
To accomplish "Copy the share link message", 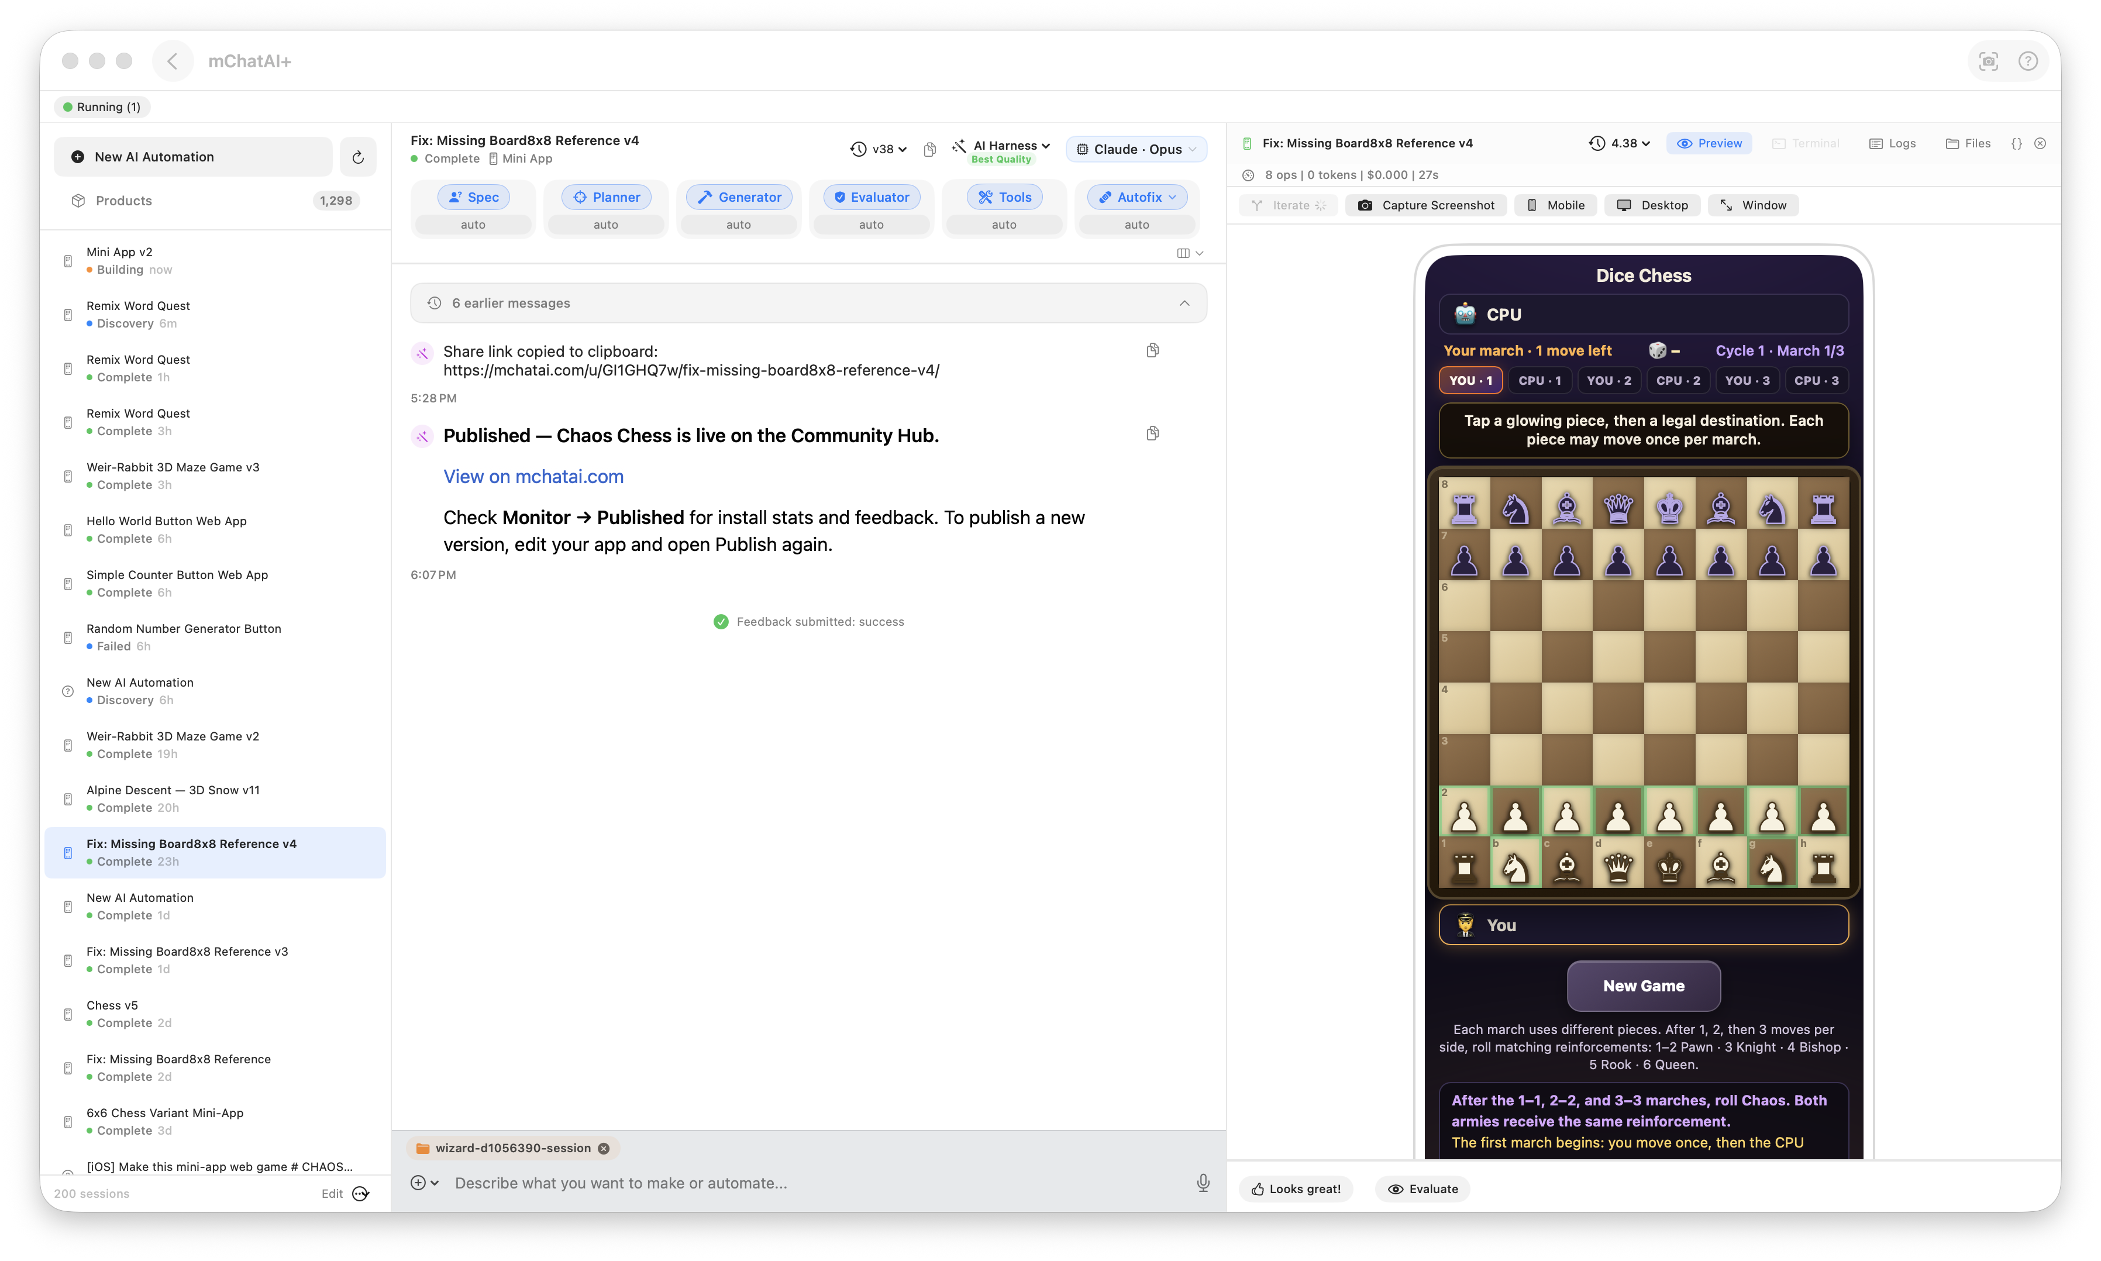I will 1153,350.
